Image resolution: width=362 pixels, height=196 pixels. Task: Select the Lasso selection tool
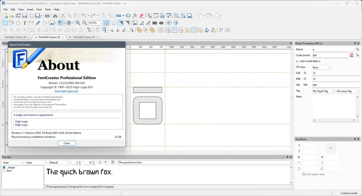[12, 23]
